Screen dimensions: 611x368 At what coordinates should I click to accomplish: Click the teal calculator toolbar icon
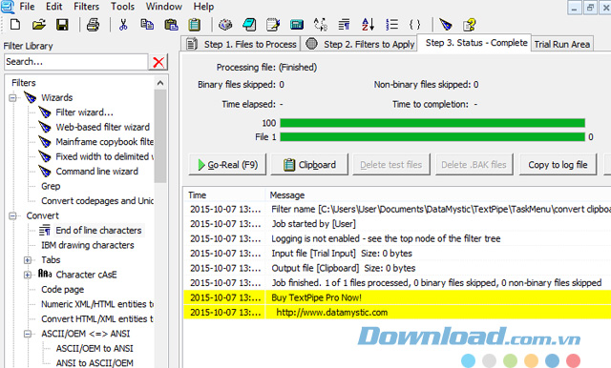coord(297,25)
